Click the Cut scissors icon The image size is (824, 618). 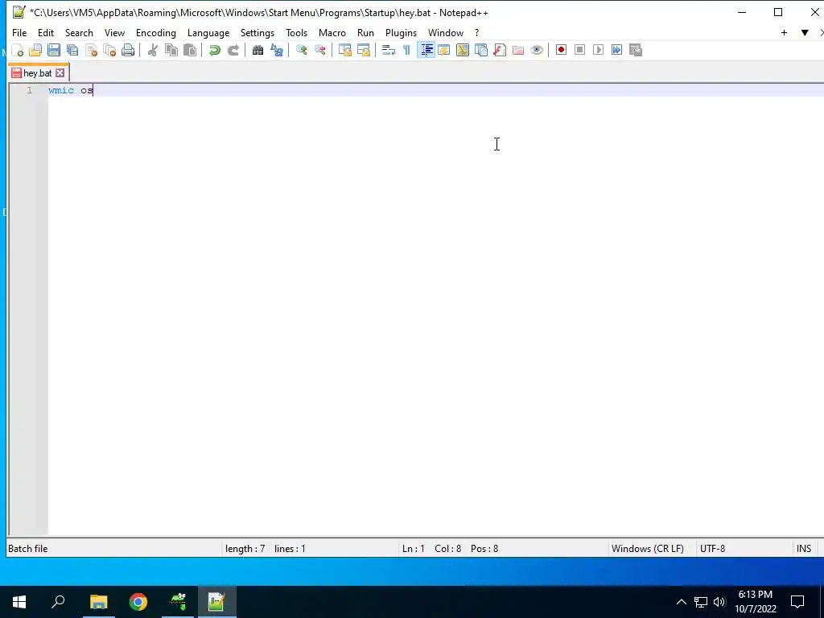[152, 50]
